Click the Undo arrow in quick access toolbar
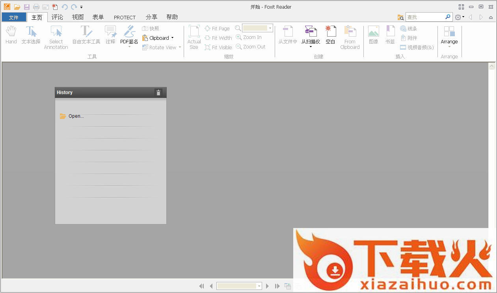This screenshot has width=497, height=293. tap(65, 7)
